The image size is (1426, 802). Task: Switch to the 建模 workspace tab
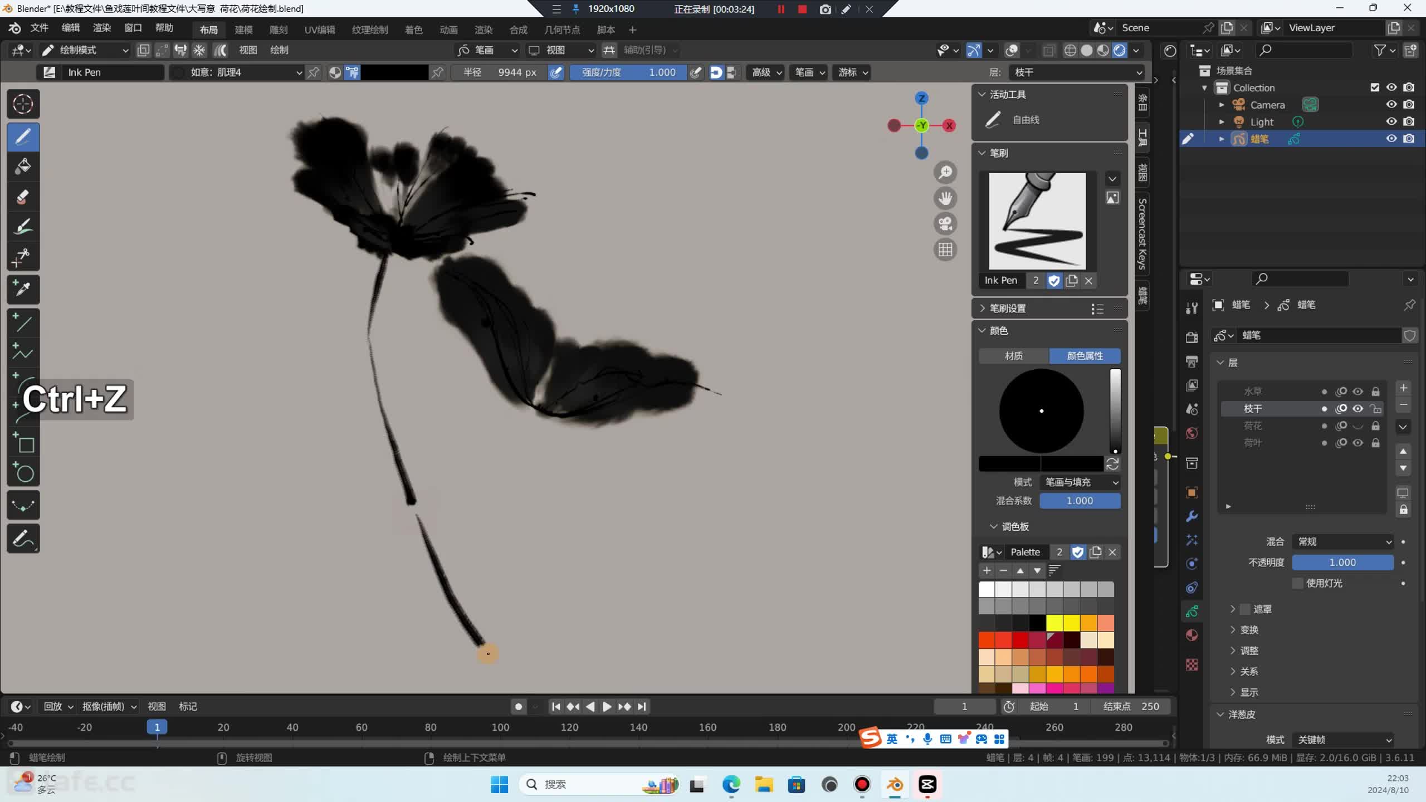[x=243, y=30]
